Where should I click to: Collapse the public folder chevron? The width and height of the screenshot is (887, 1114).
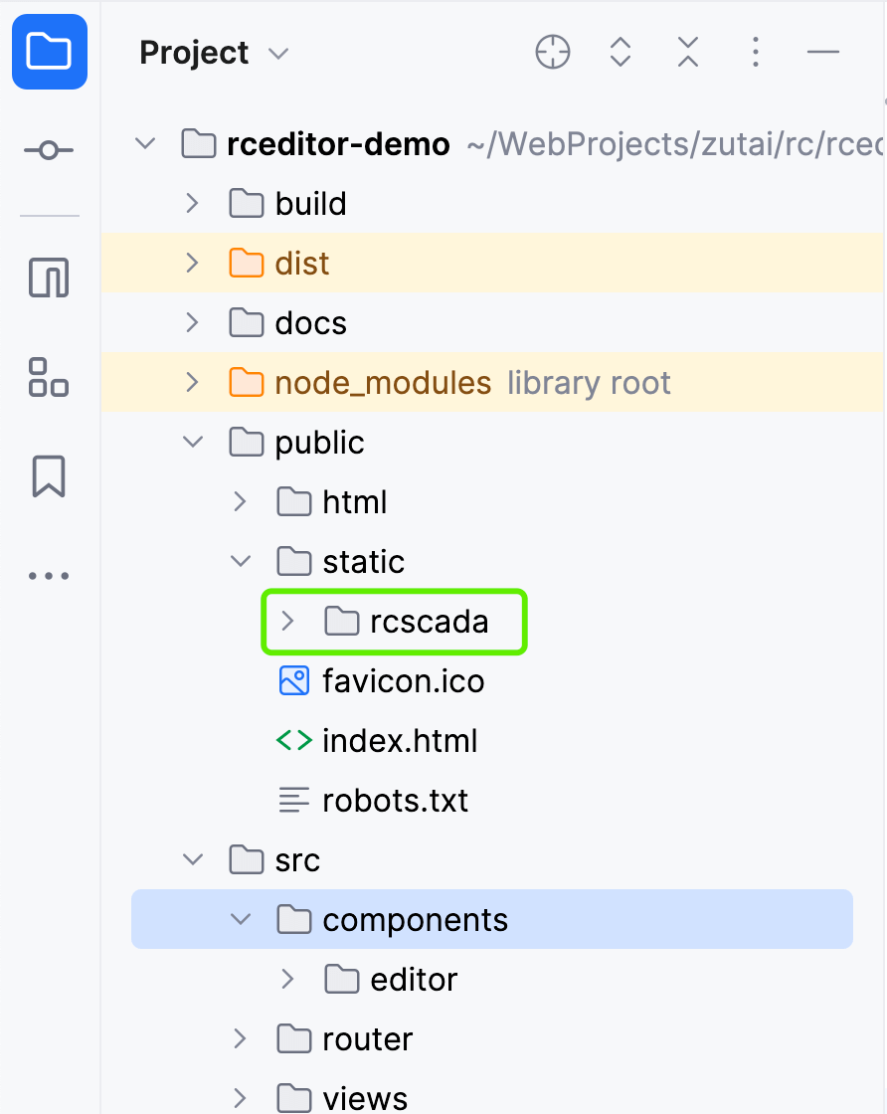pyautogui.click(x=193, y=443)
